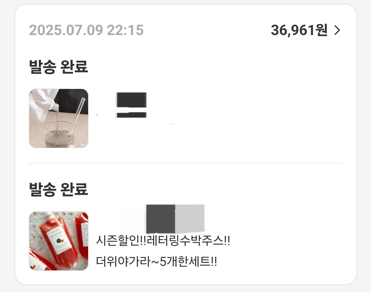Click the white pouch spout in first photo

coord(55,105)
